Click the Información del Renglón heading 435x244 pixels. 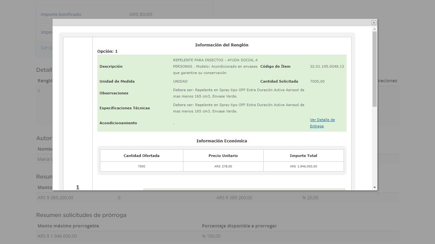[x=222, y=45]
